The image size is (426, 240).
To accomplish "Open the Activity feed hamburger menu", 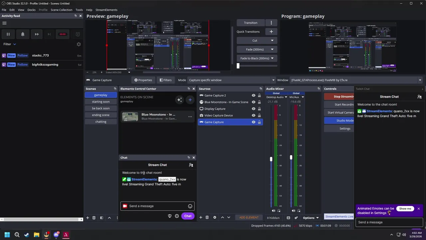I will tap(4, 23).
